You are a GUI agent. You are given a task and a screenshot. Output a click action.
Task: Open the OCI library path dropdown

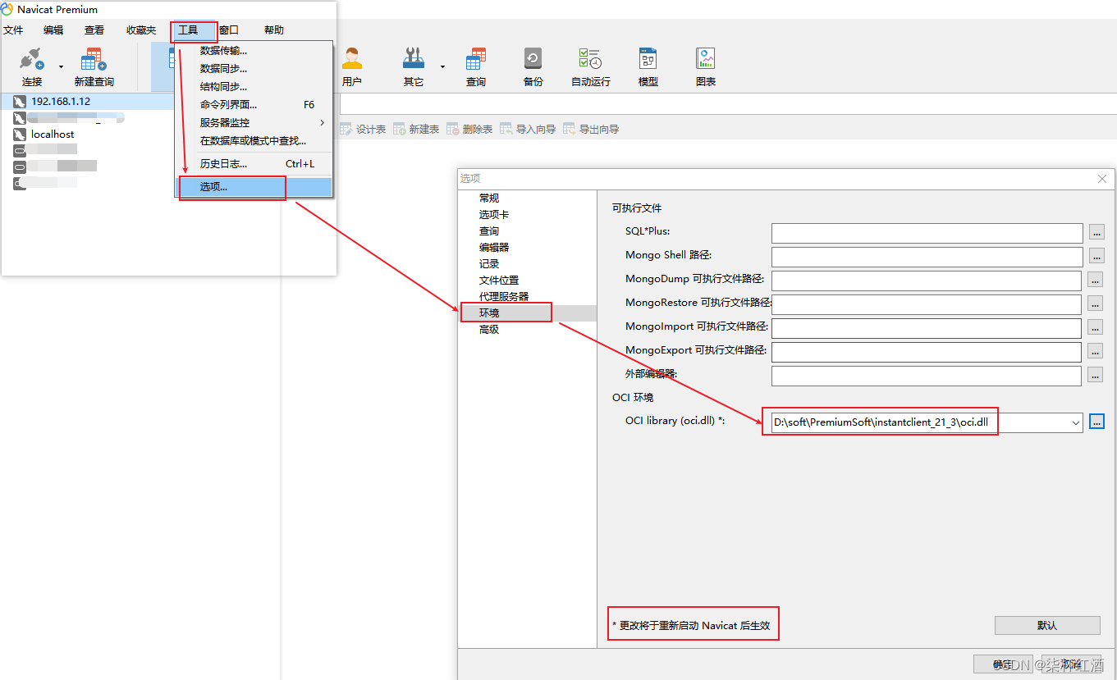click(x=1076, y=422)
